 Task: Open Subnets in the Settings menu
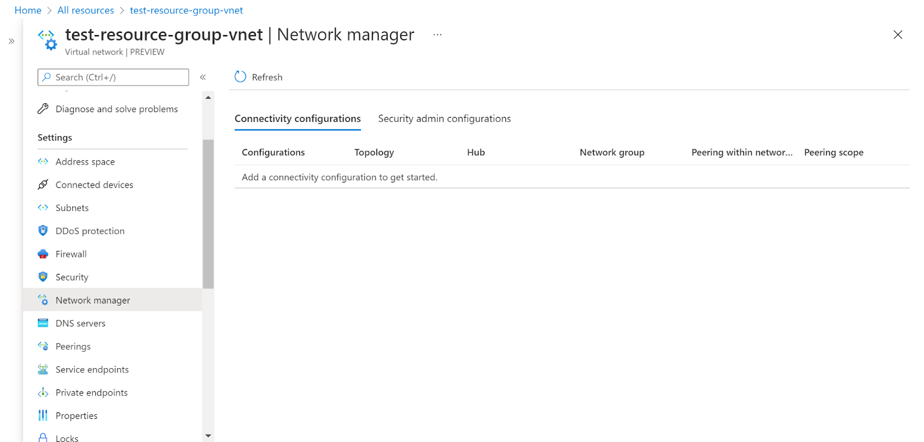(x=72, y=208)
